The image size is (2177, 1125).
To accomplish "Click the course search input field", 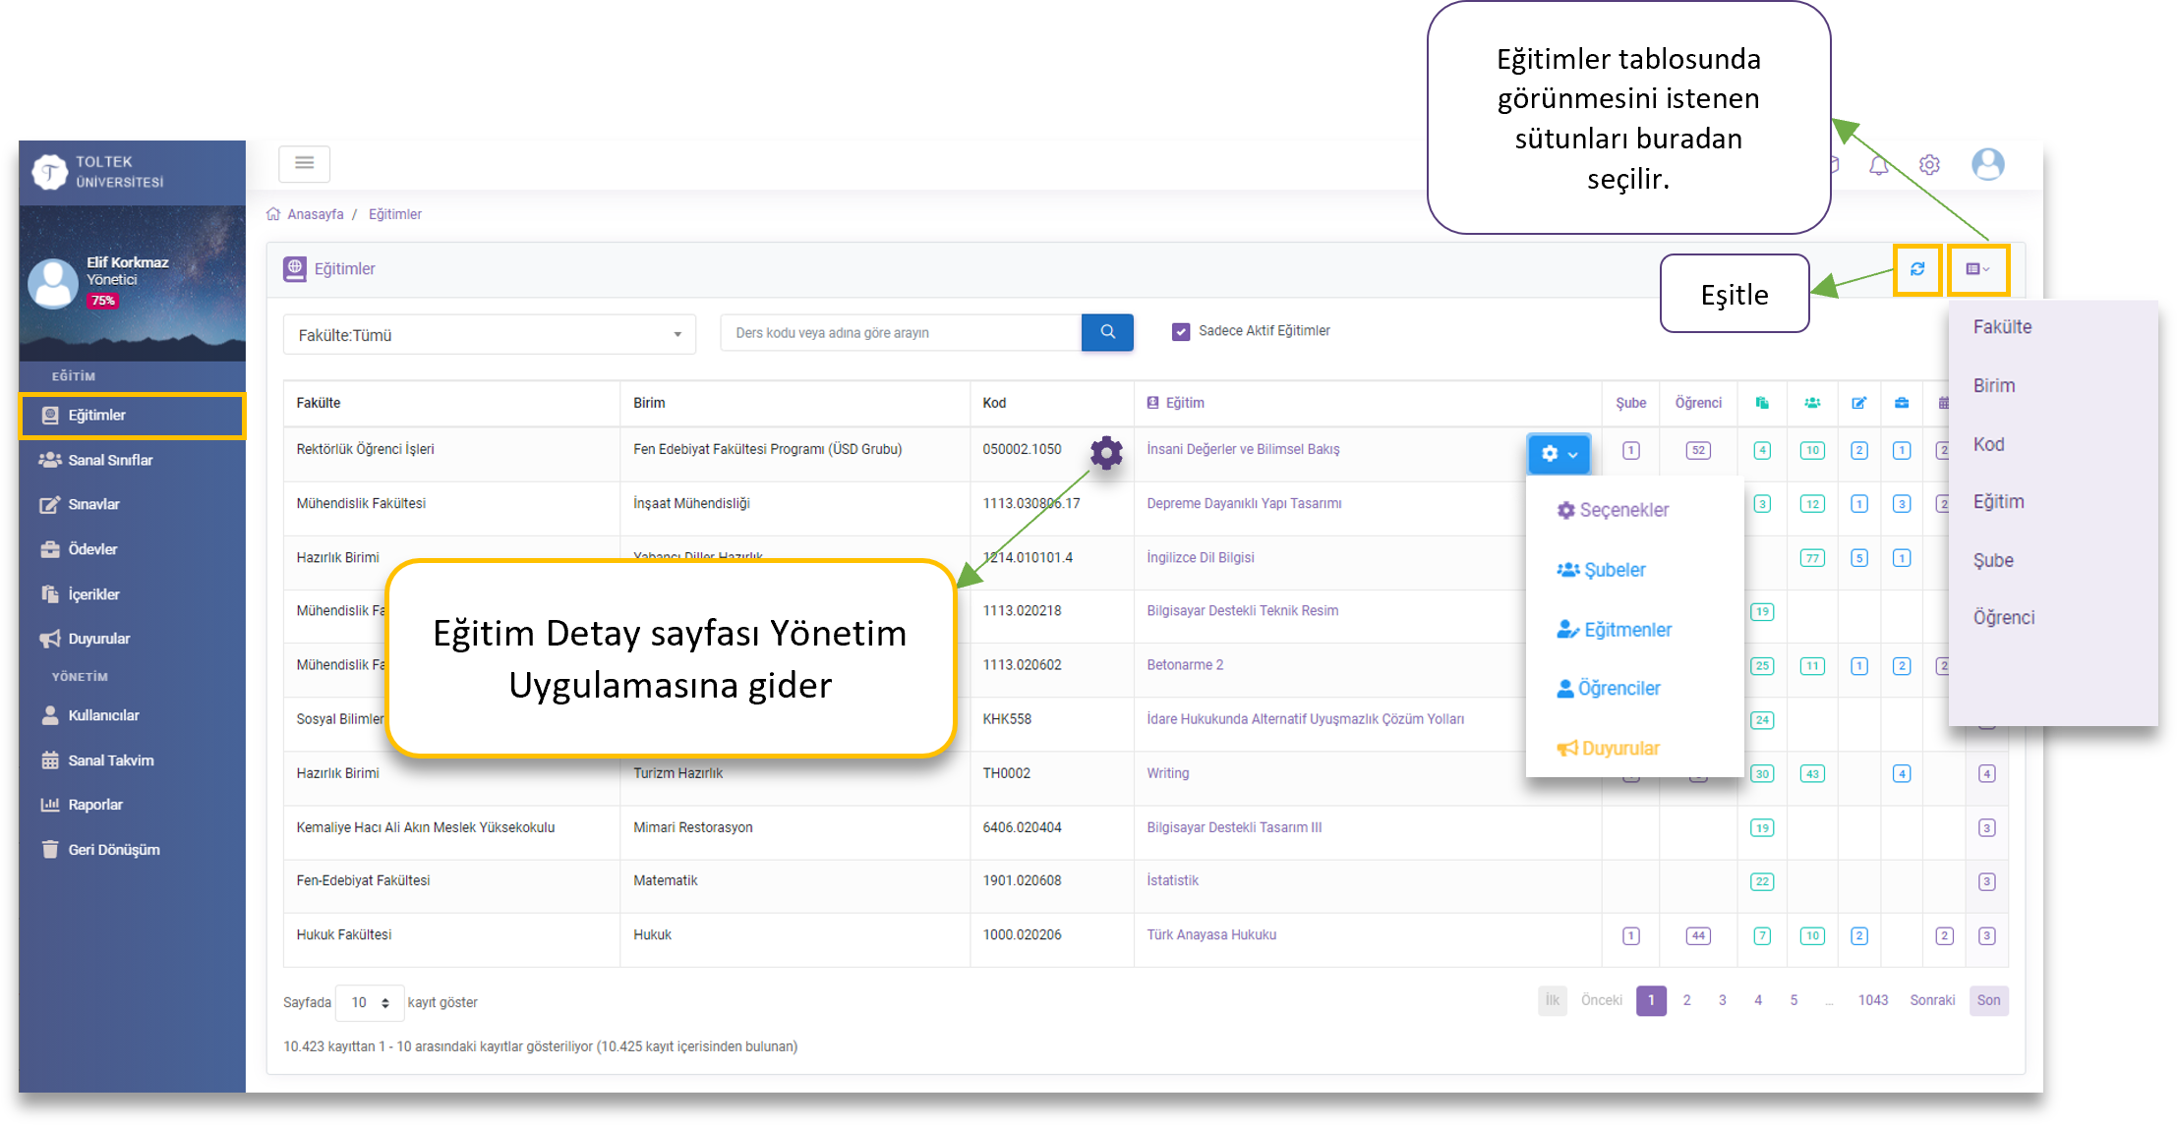I will click(x=900, y=333).
